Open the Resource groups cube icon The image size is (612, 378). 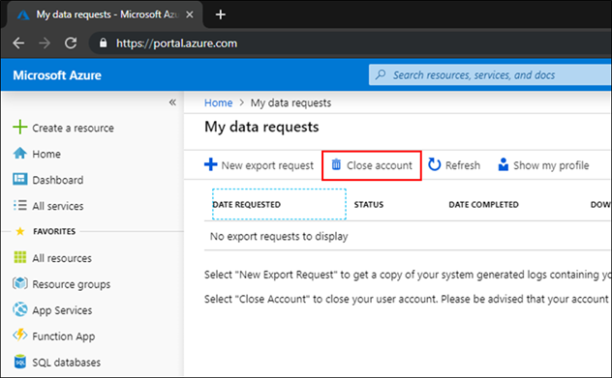pyautogui.click(x=20, y=283)
